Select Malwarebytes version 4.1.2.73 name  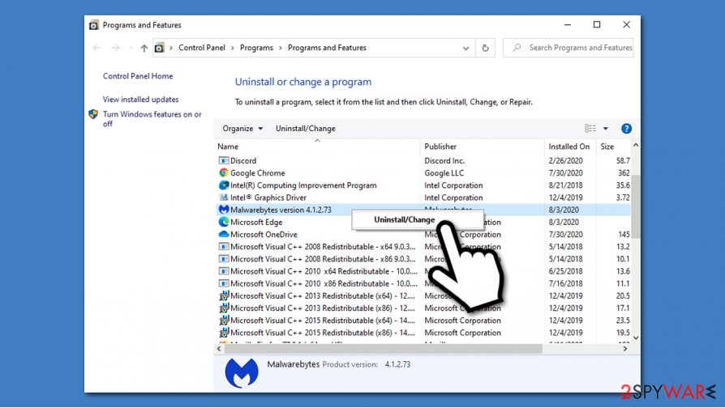click(281, 210)
